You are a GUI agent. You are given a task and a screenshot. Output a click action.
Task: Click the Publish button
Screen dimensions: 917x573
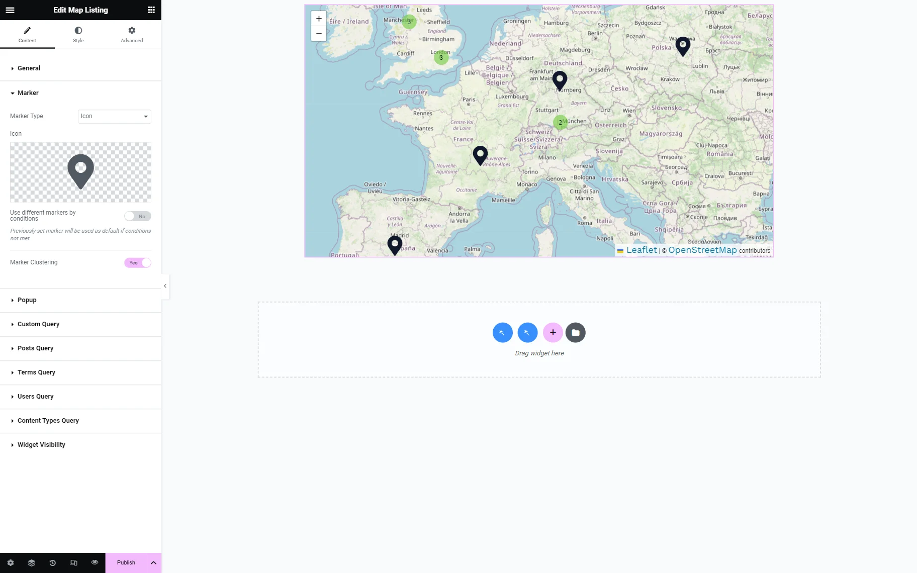tap(126, 563)
